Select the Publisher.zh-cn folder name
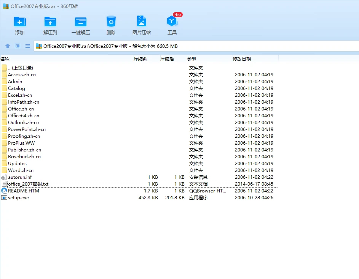The image size is (359, 279). coord(24,150)
